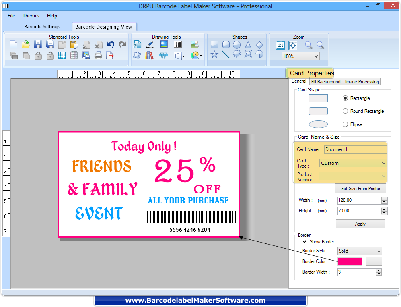Select the barcode on the card
The width and height of the screenshot is (401, 307).
[191, 217]
